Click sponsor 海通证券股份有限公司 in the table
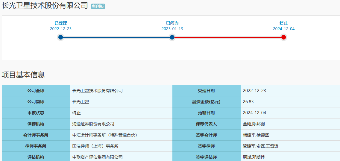The width and height of the screenshot is (340, 161). 93,124
